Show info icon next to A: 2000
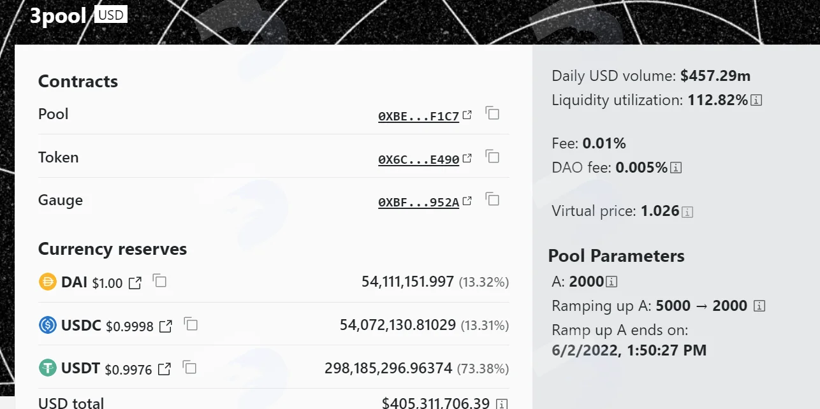 [611, 282]
